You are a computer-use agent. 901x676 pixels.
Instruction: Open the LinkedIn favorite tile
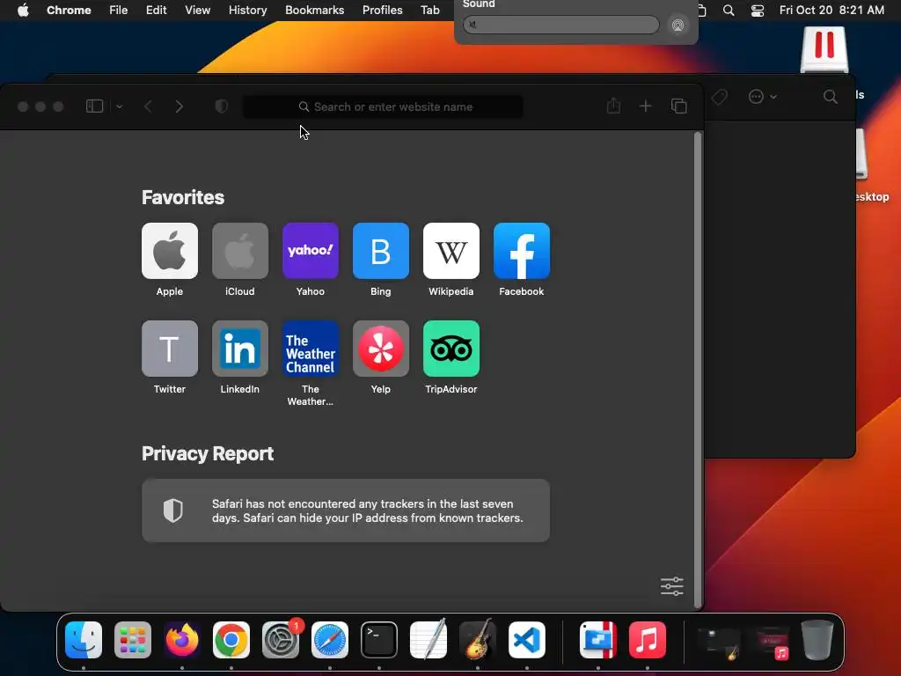coord(240,349)
